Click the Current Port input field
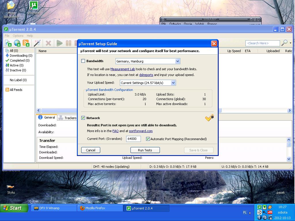295x221 pixels. click(133, 139)
